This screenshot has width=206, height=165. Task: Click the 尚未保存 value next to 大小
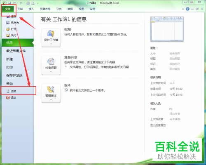pos(175,54)
